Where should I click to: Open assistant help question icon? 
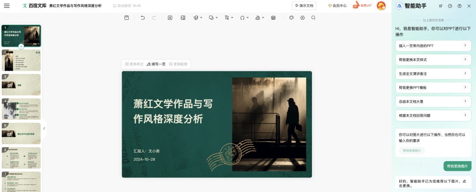(459, 6)
